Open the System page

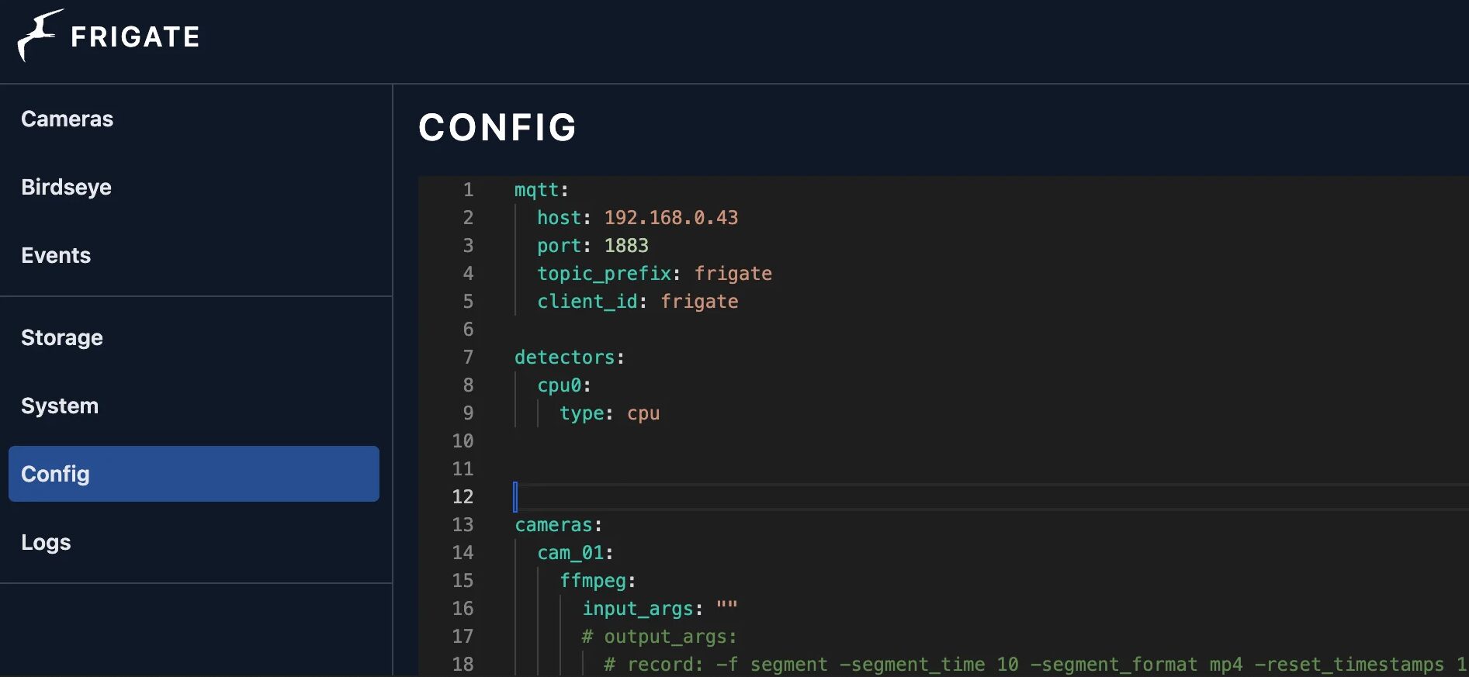tap(60, 406)
